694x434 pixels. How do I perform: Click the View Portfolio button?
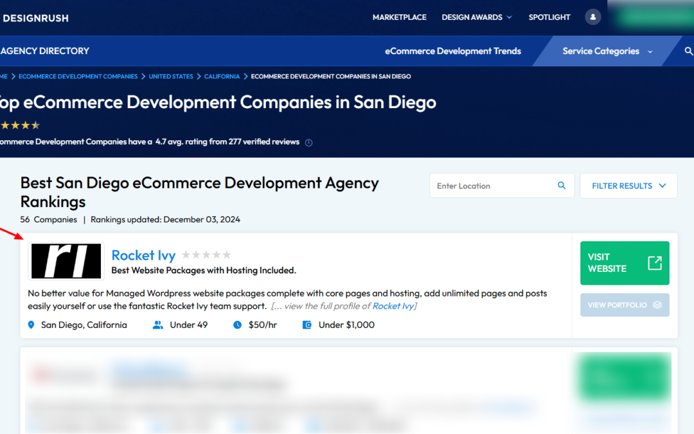click(x=625, y=305)
